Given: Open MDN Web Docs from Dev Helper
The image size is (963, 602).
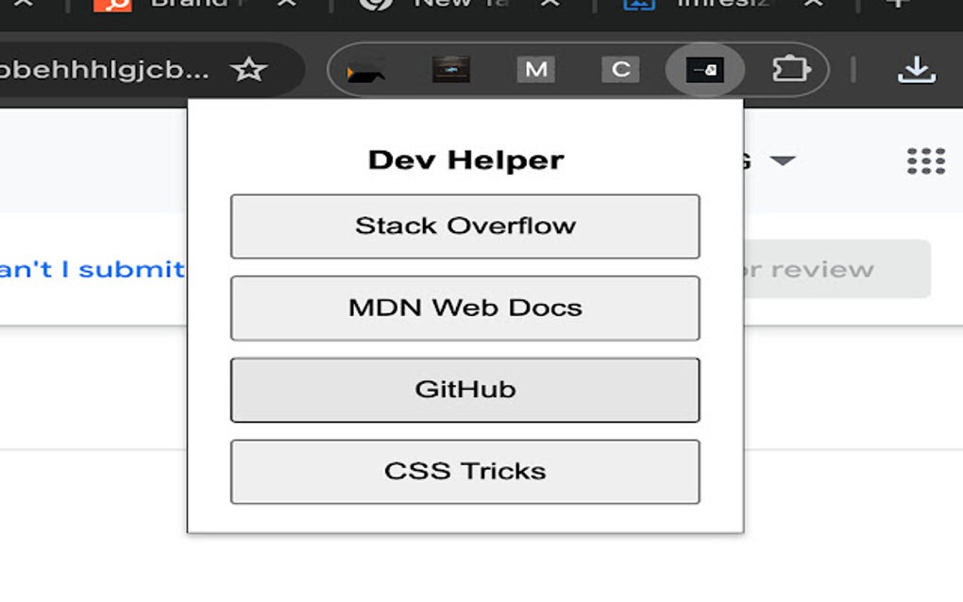Looking at the screenshot, I should point(465,309).
